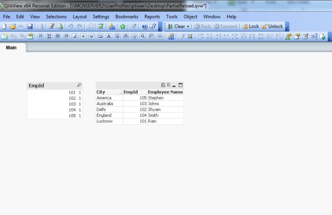Create a Line/Arrow object icon
This screenshot has height=215, width=332.
(118, 36)
